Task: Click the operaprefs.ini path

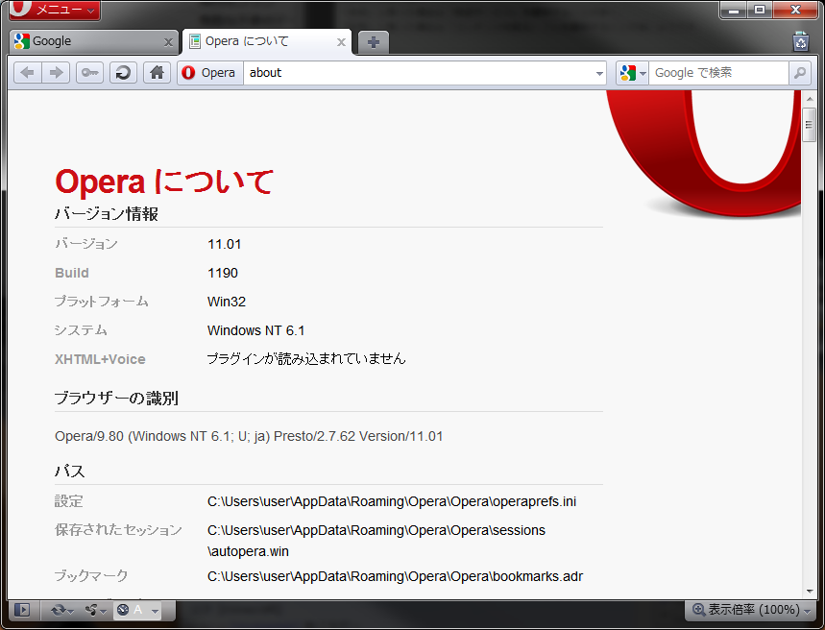Action: [392, 501]
